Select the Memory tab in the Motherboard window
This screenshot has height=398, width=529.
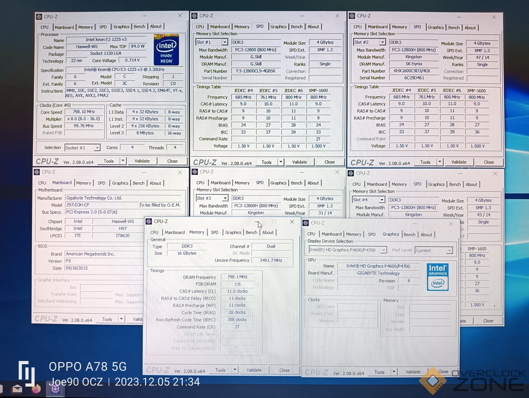tap(83, 183)
